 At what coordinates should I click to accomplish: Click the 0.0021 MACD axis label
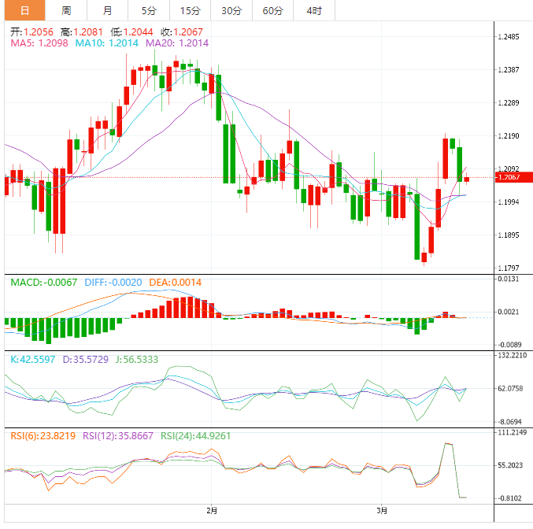pyautogui.click(x=509, y=312)
